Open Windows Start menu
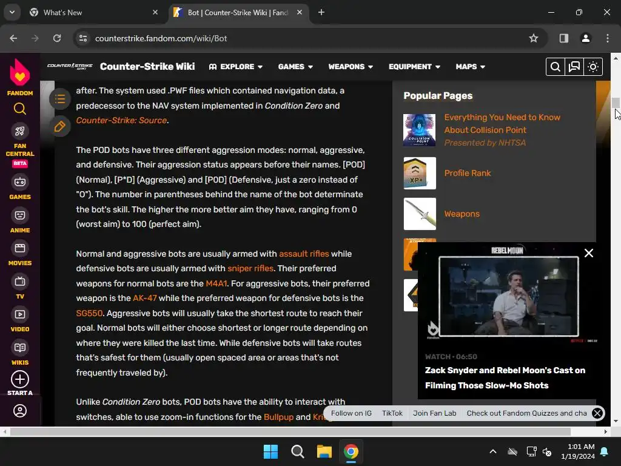This screenshot has width=621, height=466. click(271, 451)
